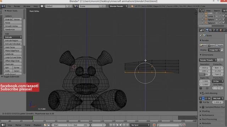Open the timeline Playback menu
The height and width of the screenshot is (127, 227).
tap(37, 125)
